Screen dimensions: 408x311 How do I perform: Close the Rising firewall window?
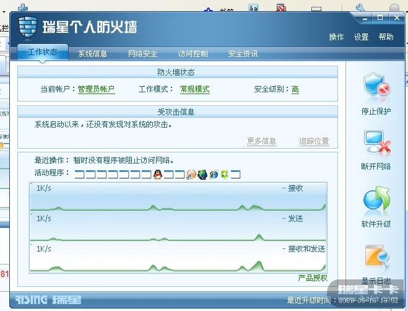397,18
